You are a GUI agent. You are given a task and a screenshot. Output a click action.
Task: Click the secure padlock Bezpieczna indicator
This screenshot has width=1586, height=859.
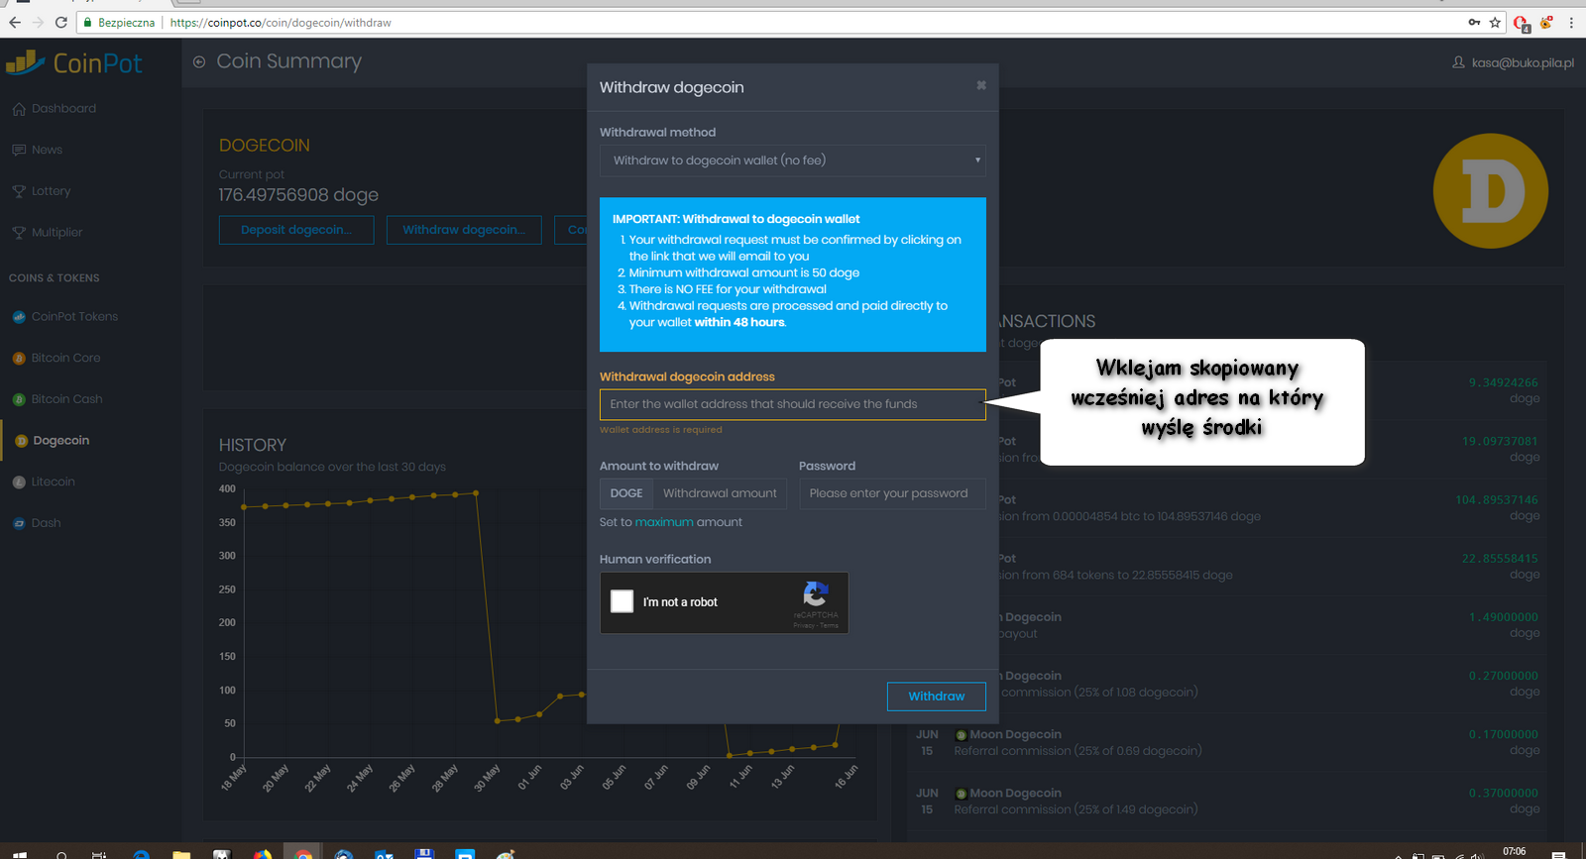119,22
